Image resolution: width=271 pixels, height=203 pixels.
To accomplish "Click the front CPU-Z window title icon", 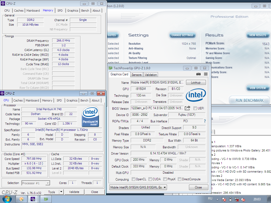I will [x=2, y=93].
